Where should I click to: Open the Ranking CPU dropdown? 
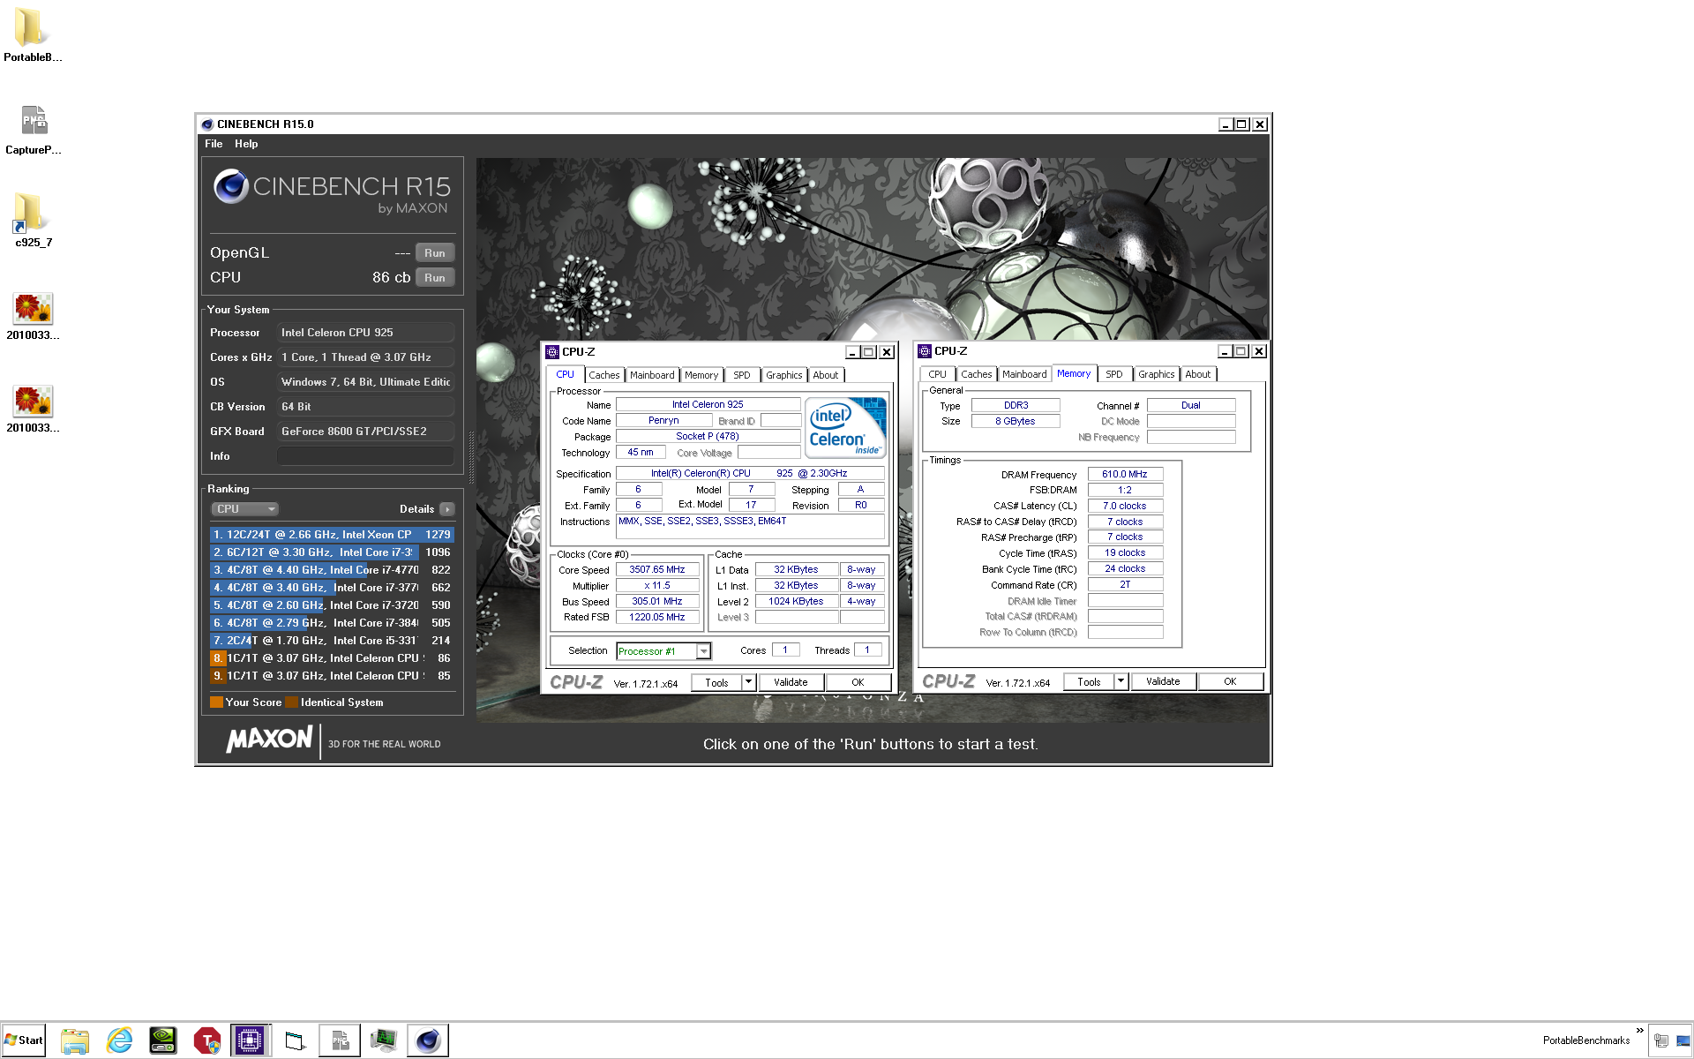(x=245, y=509)
